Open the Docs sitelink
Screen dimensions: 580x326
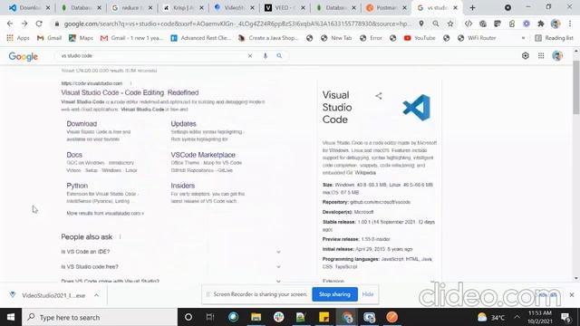point(74,155)
